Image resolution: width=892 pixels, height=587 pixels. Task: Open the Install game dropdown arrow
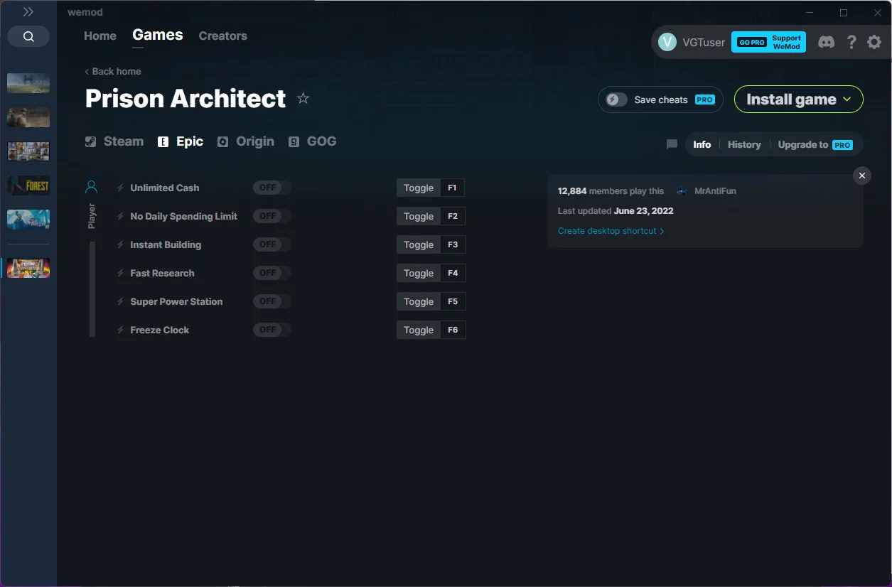(x=847, y=99)
